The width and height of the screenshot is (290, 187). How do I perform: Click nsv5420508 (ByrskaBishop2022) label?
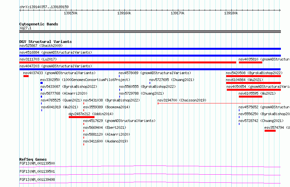(x=254, y=73)
